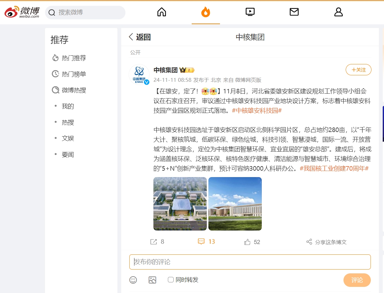The image size is (384, 293).
Task: Open the messages envelope icon
Action: pyautogui.click(x=294, y=12)
